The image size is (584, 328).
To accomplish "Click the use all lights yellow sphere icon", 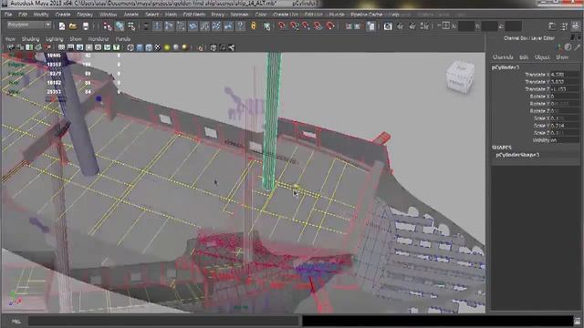I will click(x=167, y=47).
